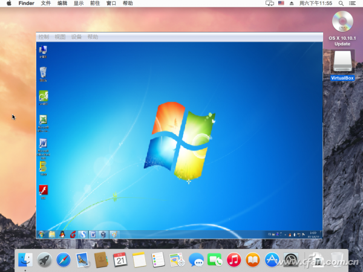
Task: Open the 控制 menu in VirtualBox window
Action: coord(44,37)
